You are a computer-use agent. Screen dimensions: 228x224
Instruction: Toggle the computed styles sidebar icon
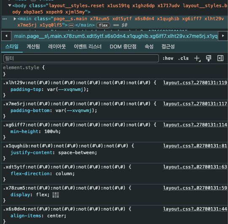pyautogui.click(x=220, y=58)
